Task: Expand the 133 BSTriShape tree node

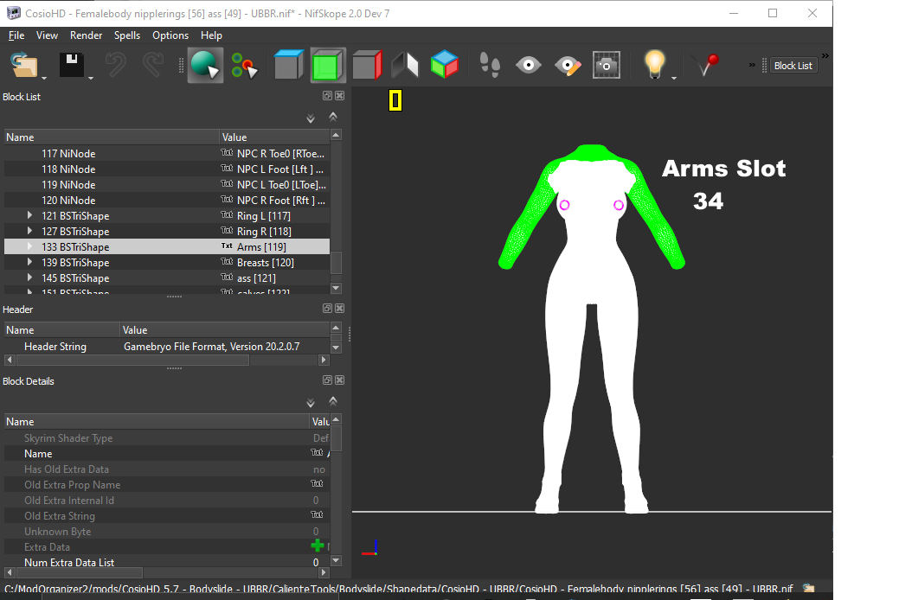Action: pyautogui.click(x=29, y=246)
